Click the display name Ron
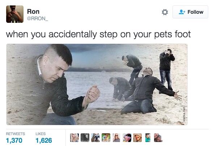Screen dimensions: 213x146 33,12
